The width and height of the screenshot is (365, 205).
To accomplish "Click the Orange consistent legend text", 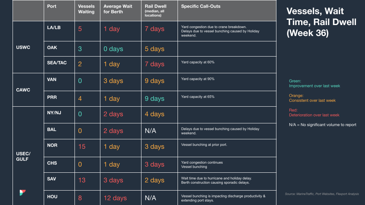I will (312, 98).
